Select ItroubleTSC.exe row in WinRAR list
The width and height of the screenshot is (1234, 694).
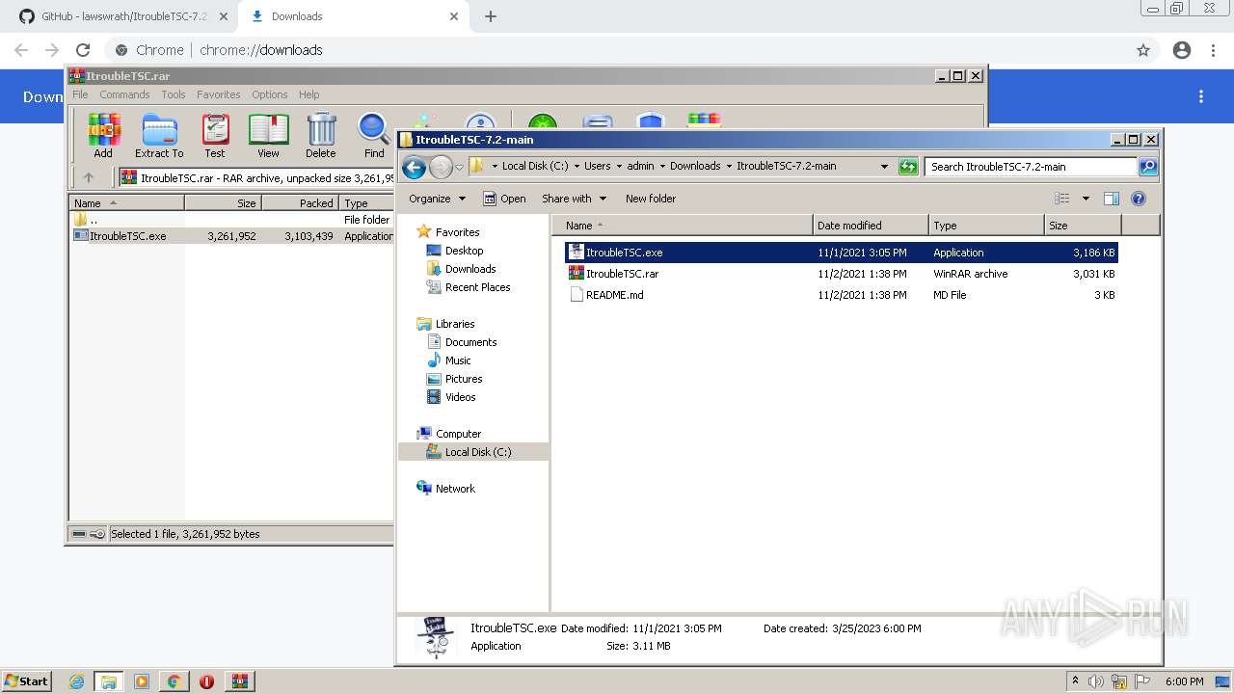pos(232,236)
